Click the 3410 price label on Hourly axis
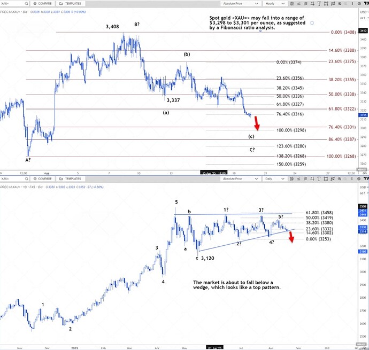 click(x=363, y=31)
